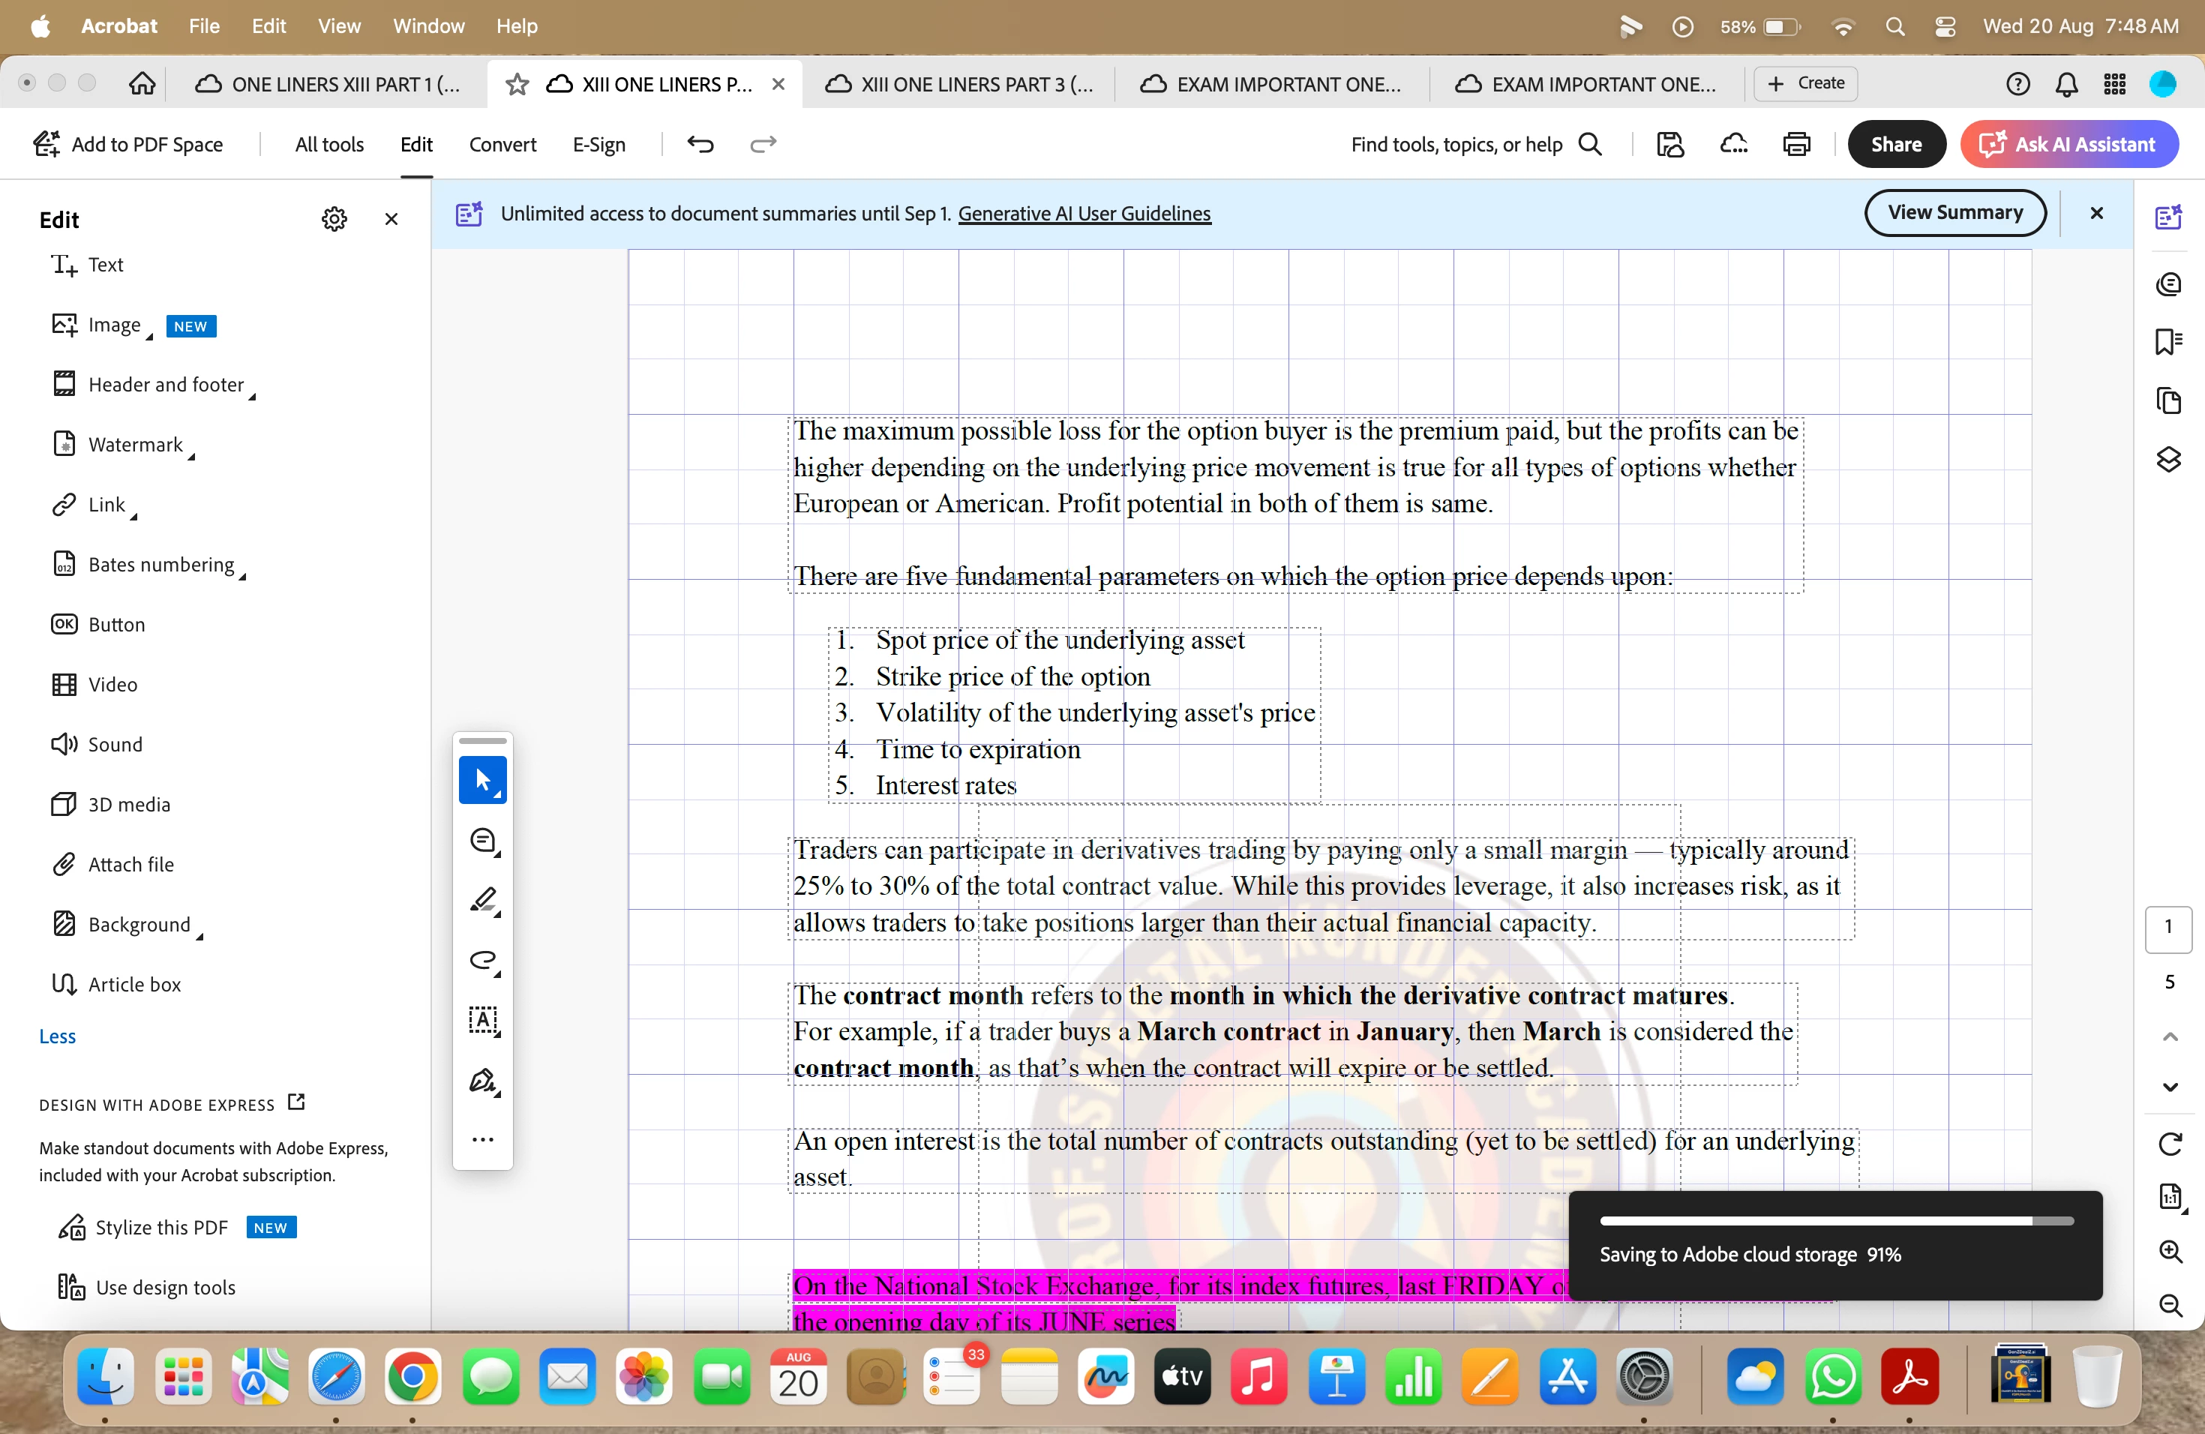Click the View Summary button
The image size is (2205, 1434).
click(1954, 213)
